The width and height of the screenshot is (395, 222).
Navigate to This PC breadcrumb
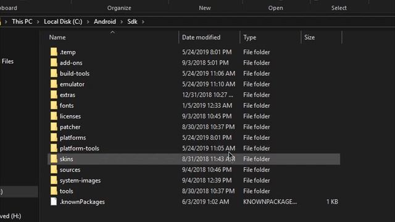click(x=22, y=22)
